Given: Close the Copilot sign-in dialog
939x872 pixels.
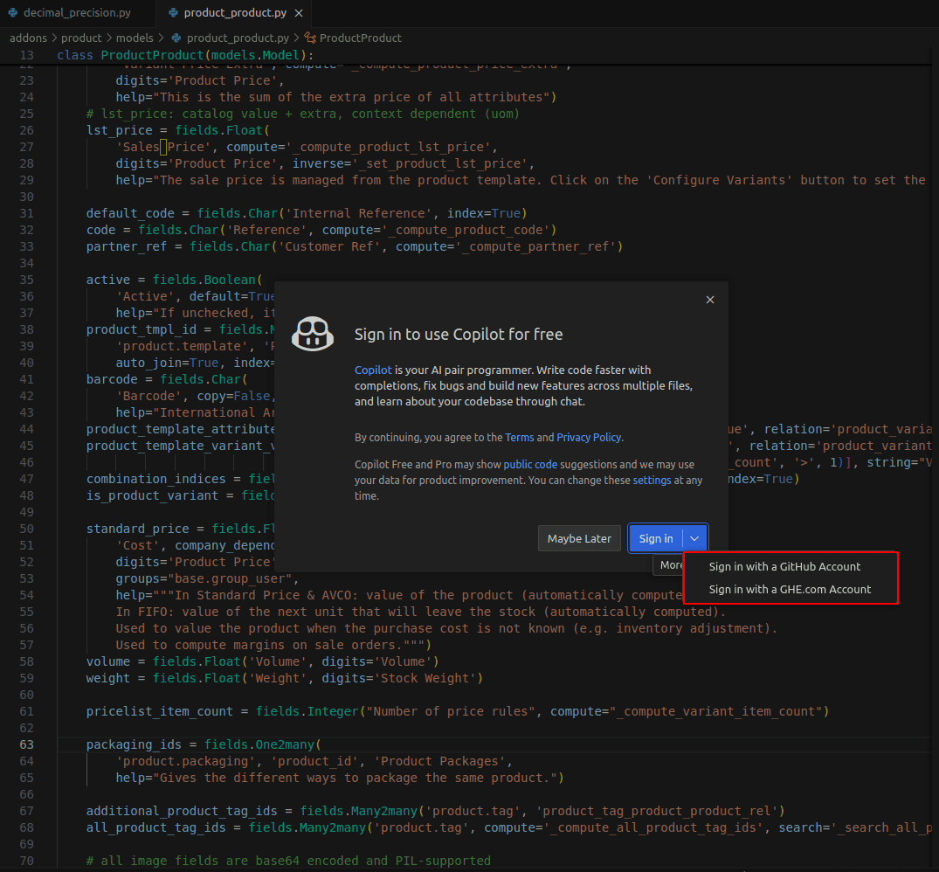Looking at the screenshot, I should 709,300.
